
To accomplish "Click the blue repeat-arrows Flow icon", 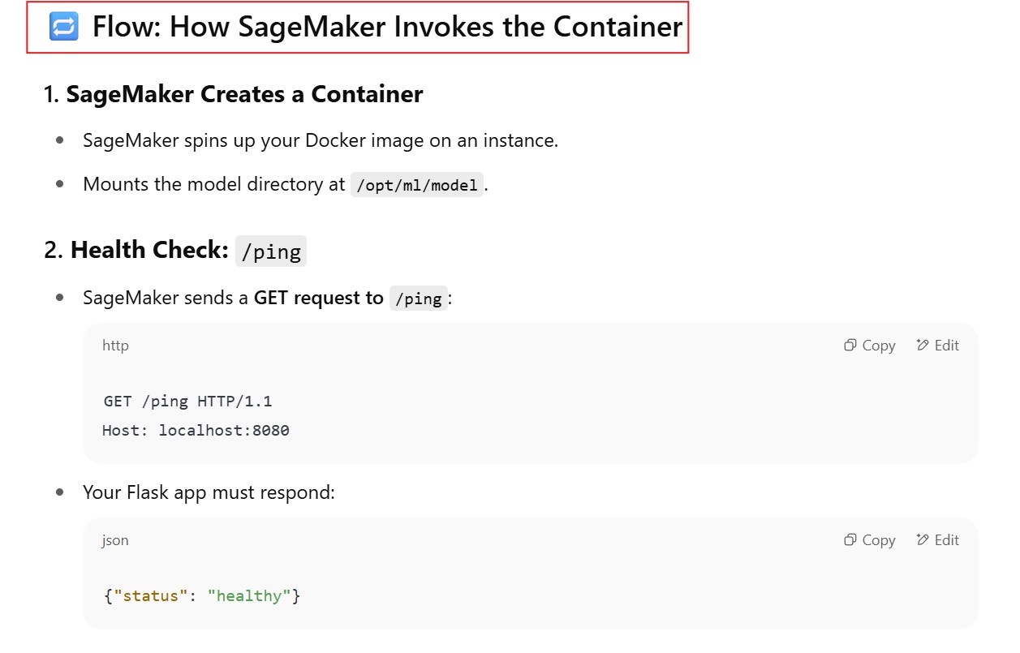I will (64, 28).
